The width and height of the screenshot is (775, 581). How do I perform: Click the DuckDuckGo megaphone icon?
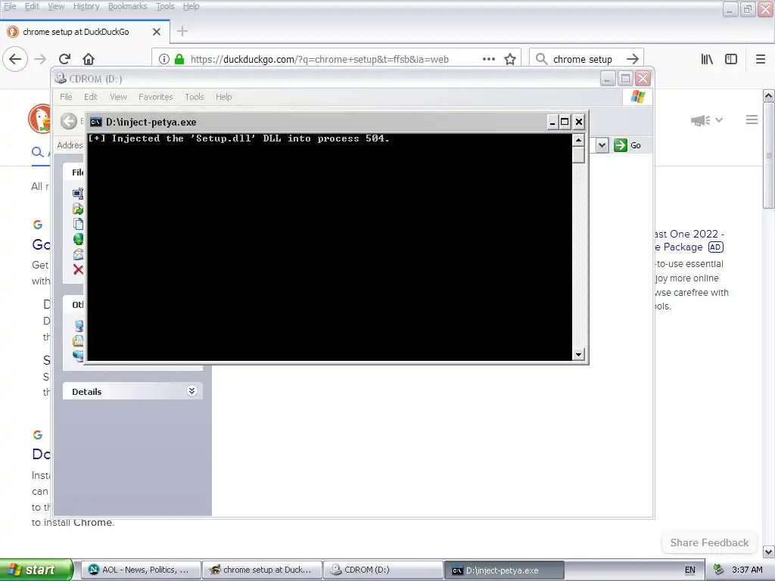(701, 120)
